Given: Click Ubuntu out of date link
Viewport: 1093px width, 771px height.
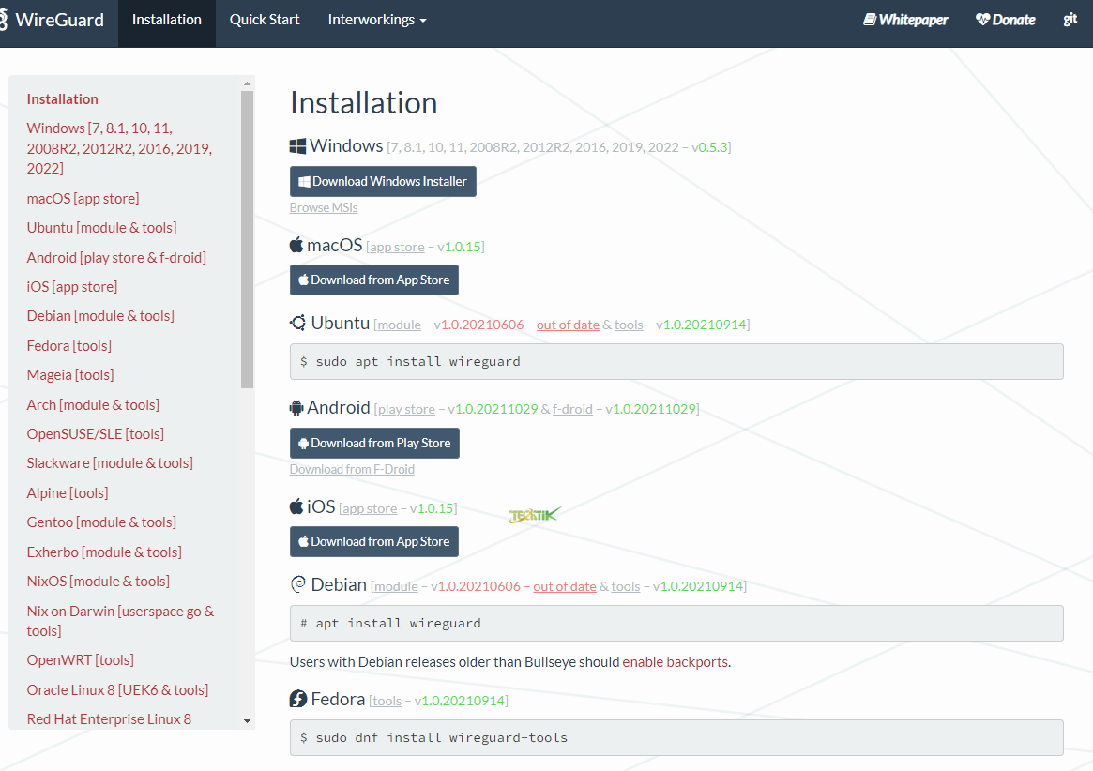Looking at the screenshot, I should [x=568, y=325].
